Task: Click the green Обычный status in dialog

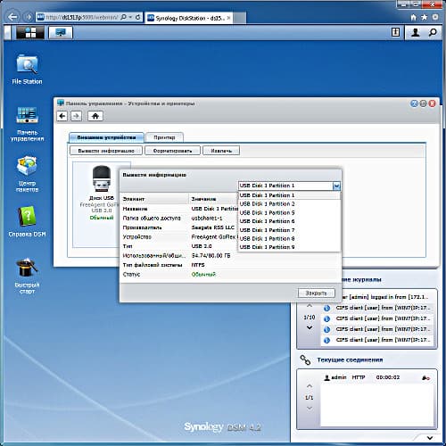Action: coord(203,275)
